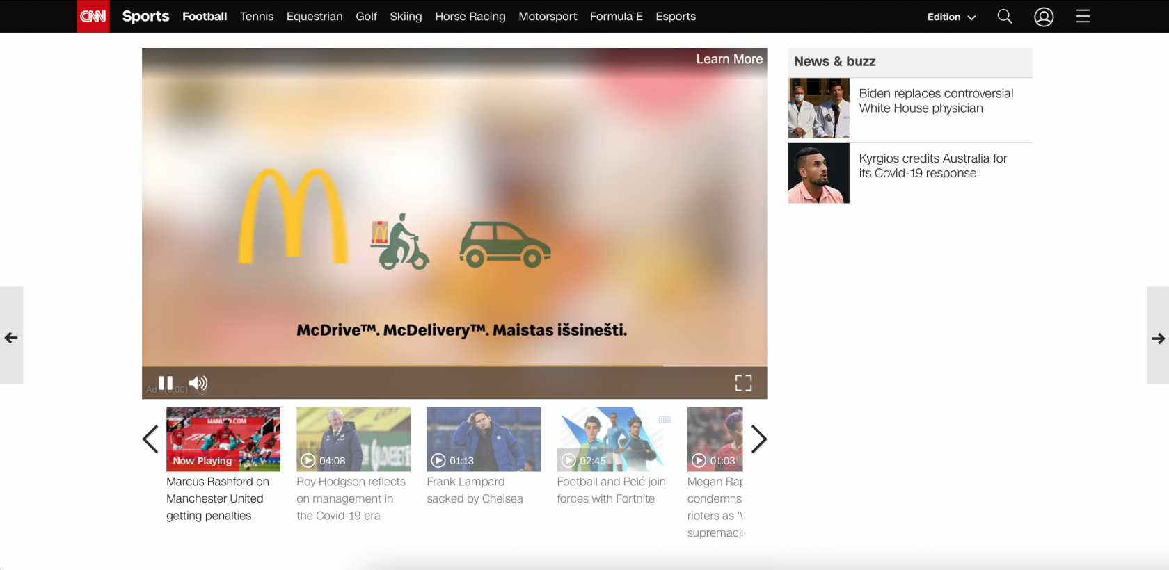
Task: Mute the video volume speaker icon
Action: (x=198, y=383)
